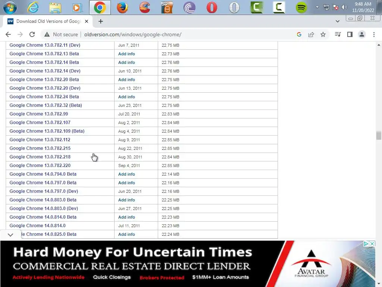The height and width of the screenshot is (287, 382).
Task: Open the Hard Money banner advertisement
Action: (x=188, y=264)
